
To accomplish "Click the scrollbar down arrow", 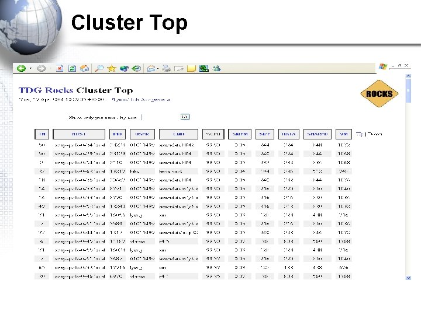I will click(x=408, y=278).
